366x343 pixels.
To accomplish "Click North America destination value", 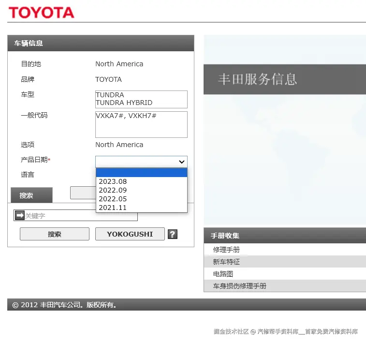I will (119, 64).
